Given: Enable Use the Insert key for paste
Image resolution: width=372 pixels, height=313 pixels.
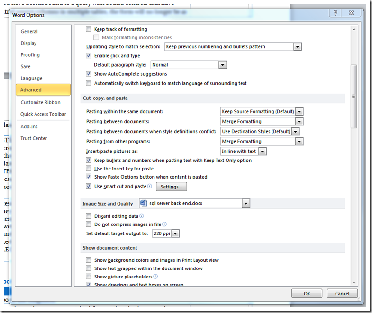Looking at the screenshot, I should click(89, 169).
